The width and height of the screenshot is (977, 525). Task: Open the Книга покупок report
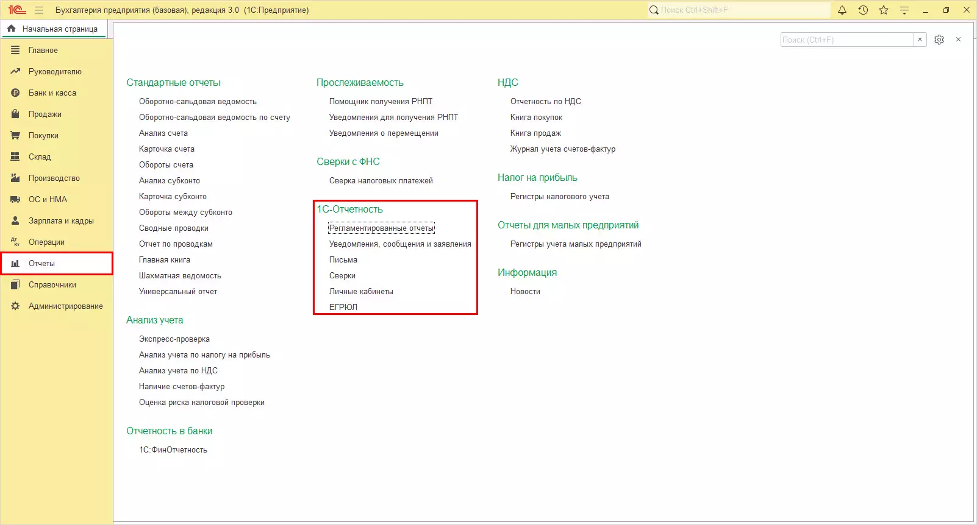click(x=537, y=117)
